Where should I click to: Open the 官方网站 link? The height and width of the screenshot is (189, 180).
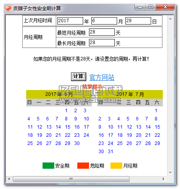[102, 77]
